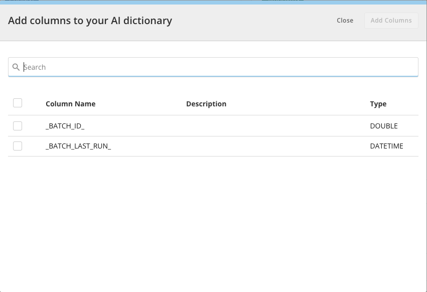Click the Description column header
The image size is (427, 292).
click(x=206, y=104)
